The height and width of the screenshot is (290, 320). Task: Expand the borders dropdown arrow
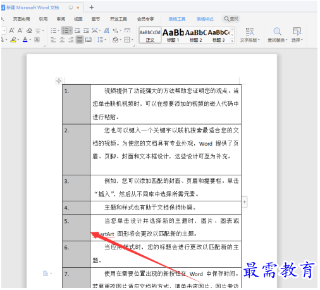(132, 40)
